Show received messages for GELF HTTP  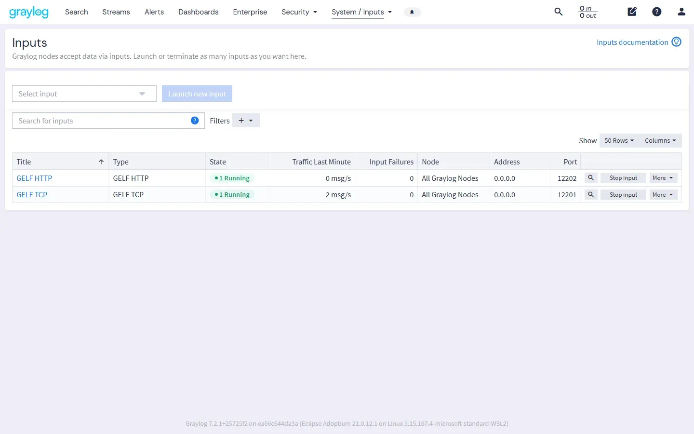click(x=591, y=178)
